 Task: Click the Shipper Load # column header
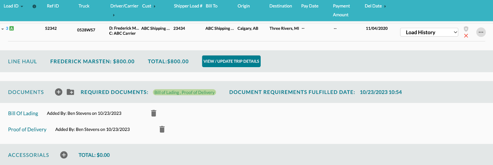(188, 6)
